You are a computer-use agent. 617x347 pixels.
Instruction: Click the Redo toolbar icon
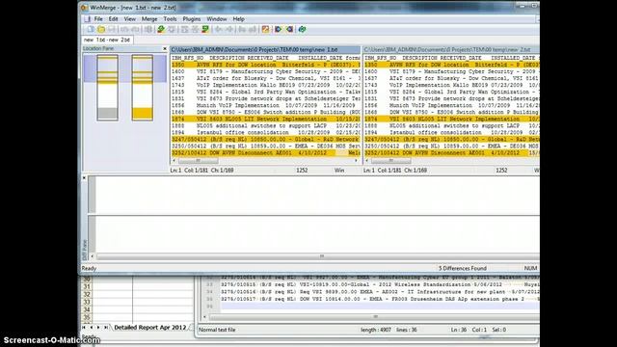[x=135, y=29]
